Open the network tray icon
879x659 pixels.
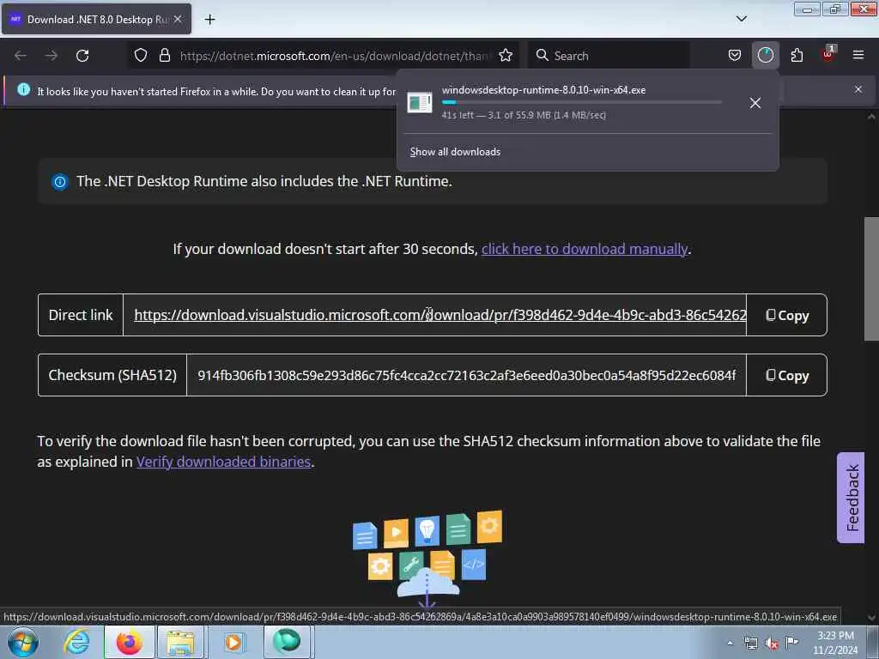click(751, 644)
